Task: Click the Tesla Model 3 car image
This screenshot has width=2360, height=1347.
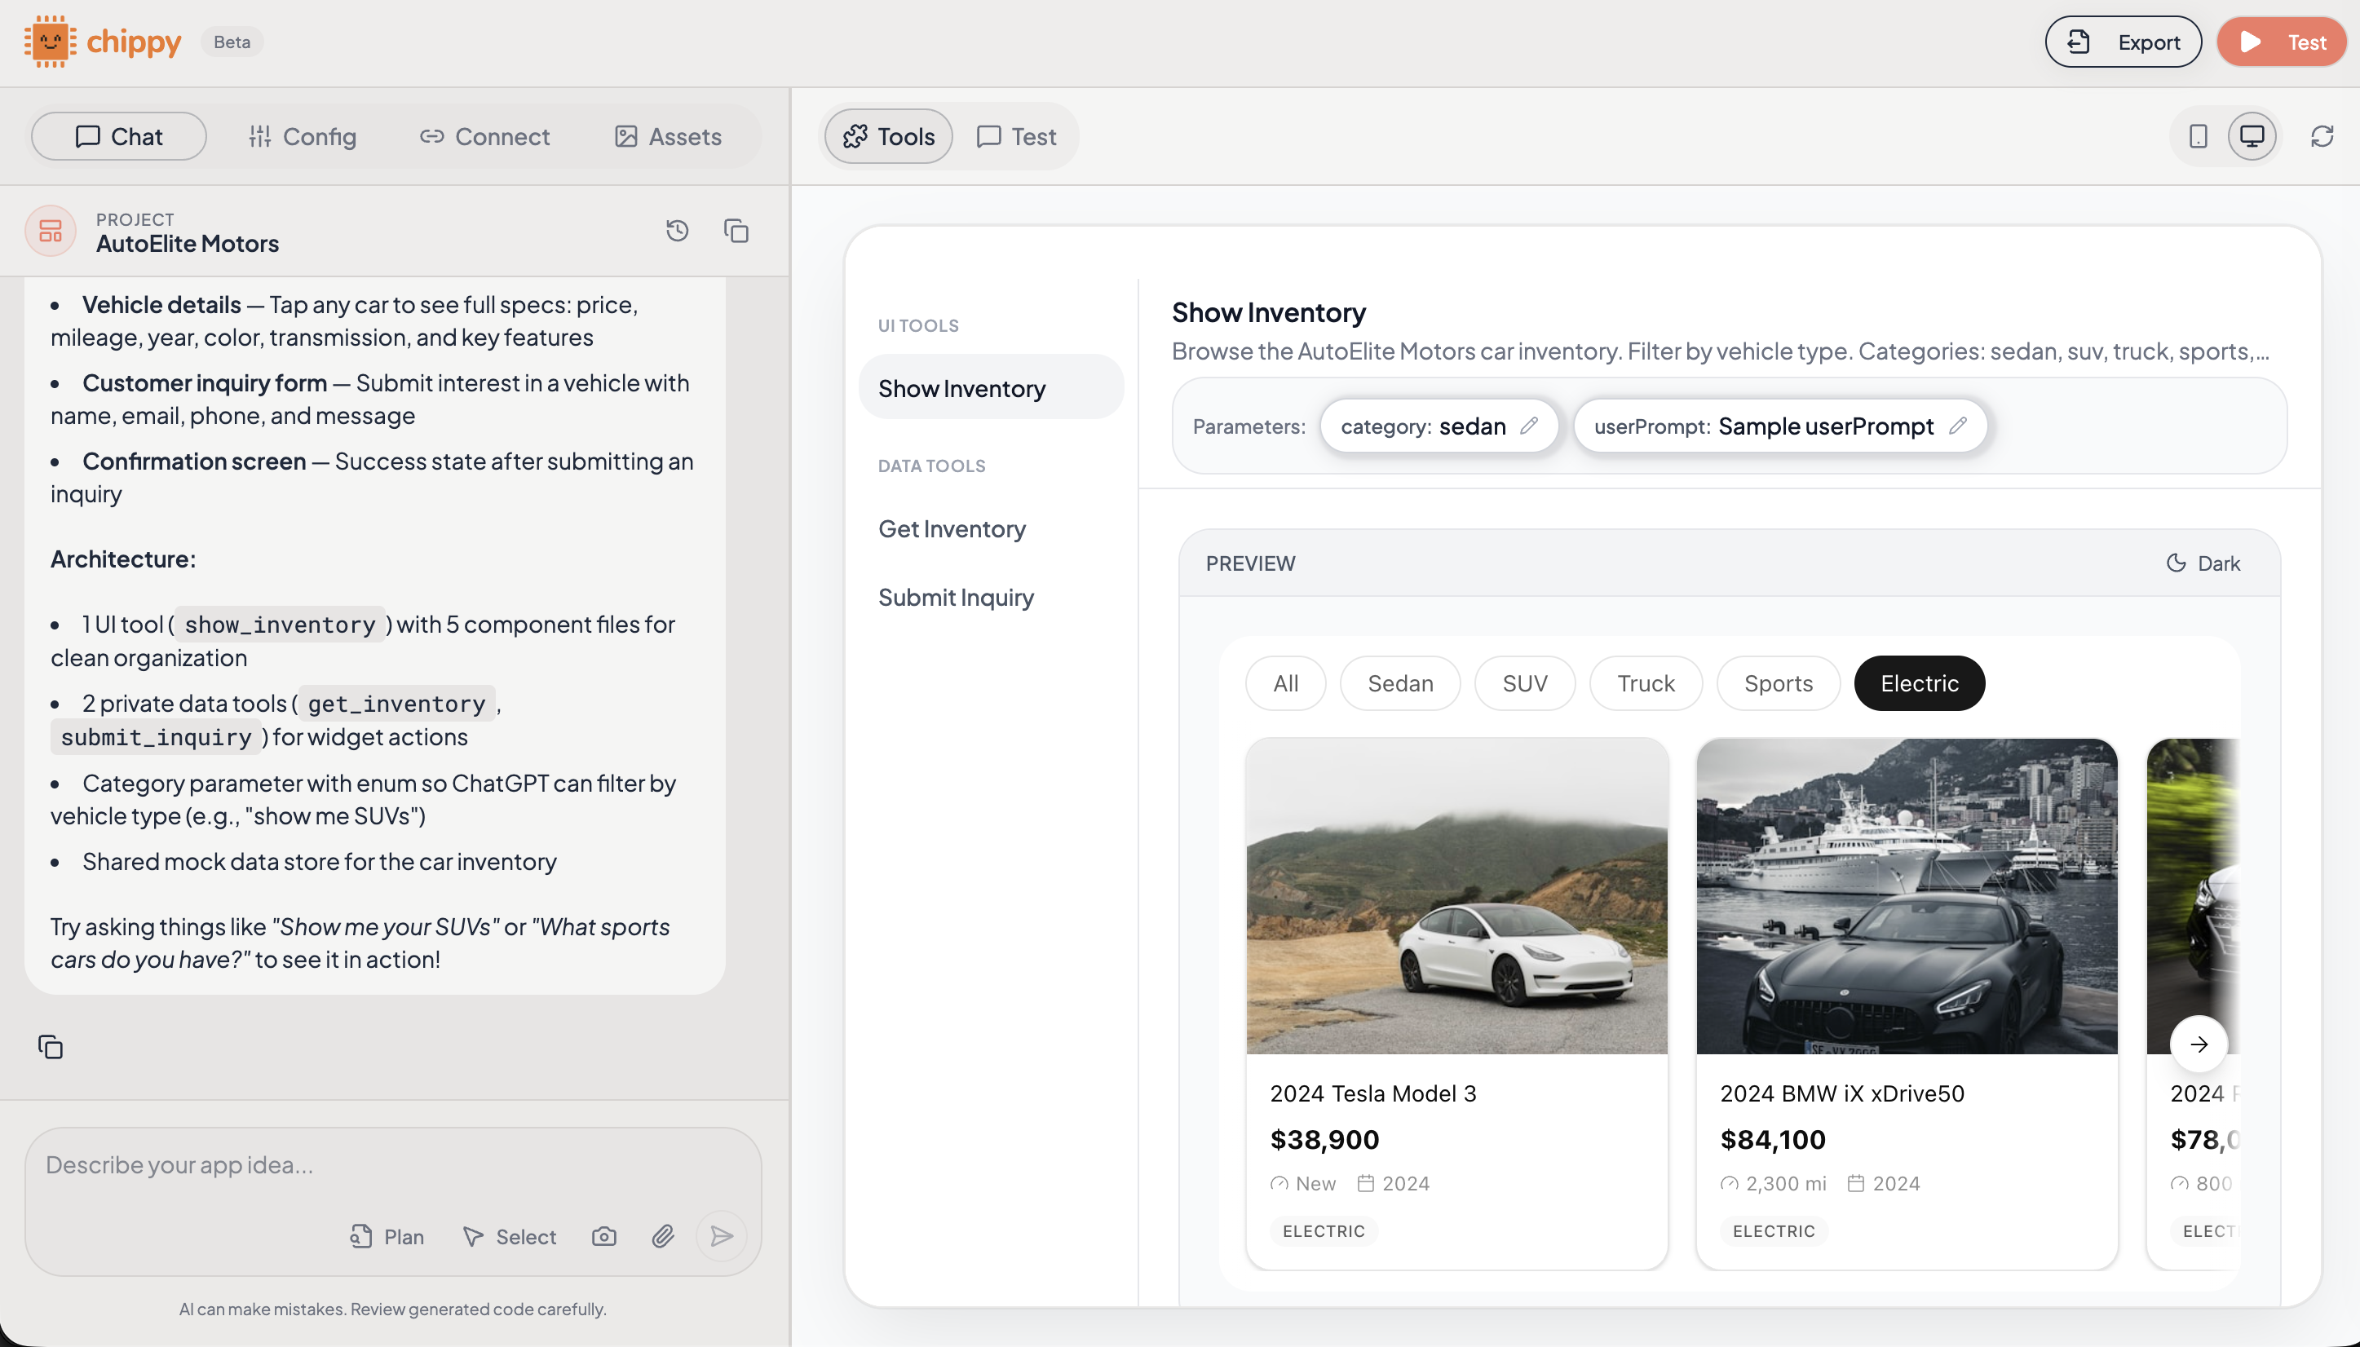Action: (x=1456, y=895)
